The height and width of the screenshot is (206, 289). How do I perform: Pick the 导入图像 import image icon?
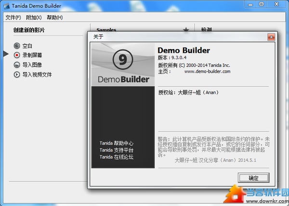[17, 65]
